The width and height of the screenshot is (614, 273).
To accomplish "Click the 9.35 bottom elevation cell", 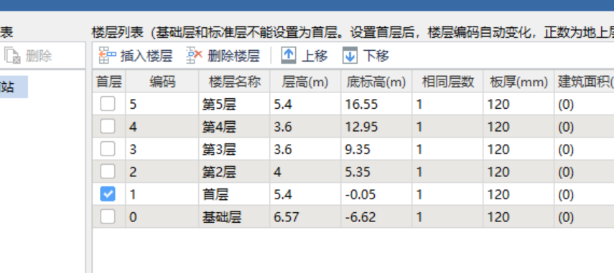I will pos(376,149).
